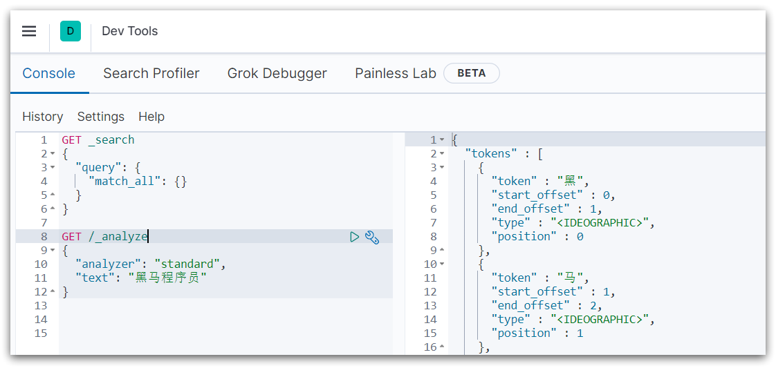776x368 pixels.
Task: Fold the root object in output line 1
Action: click(x=442, y=140)
